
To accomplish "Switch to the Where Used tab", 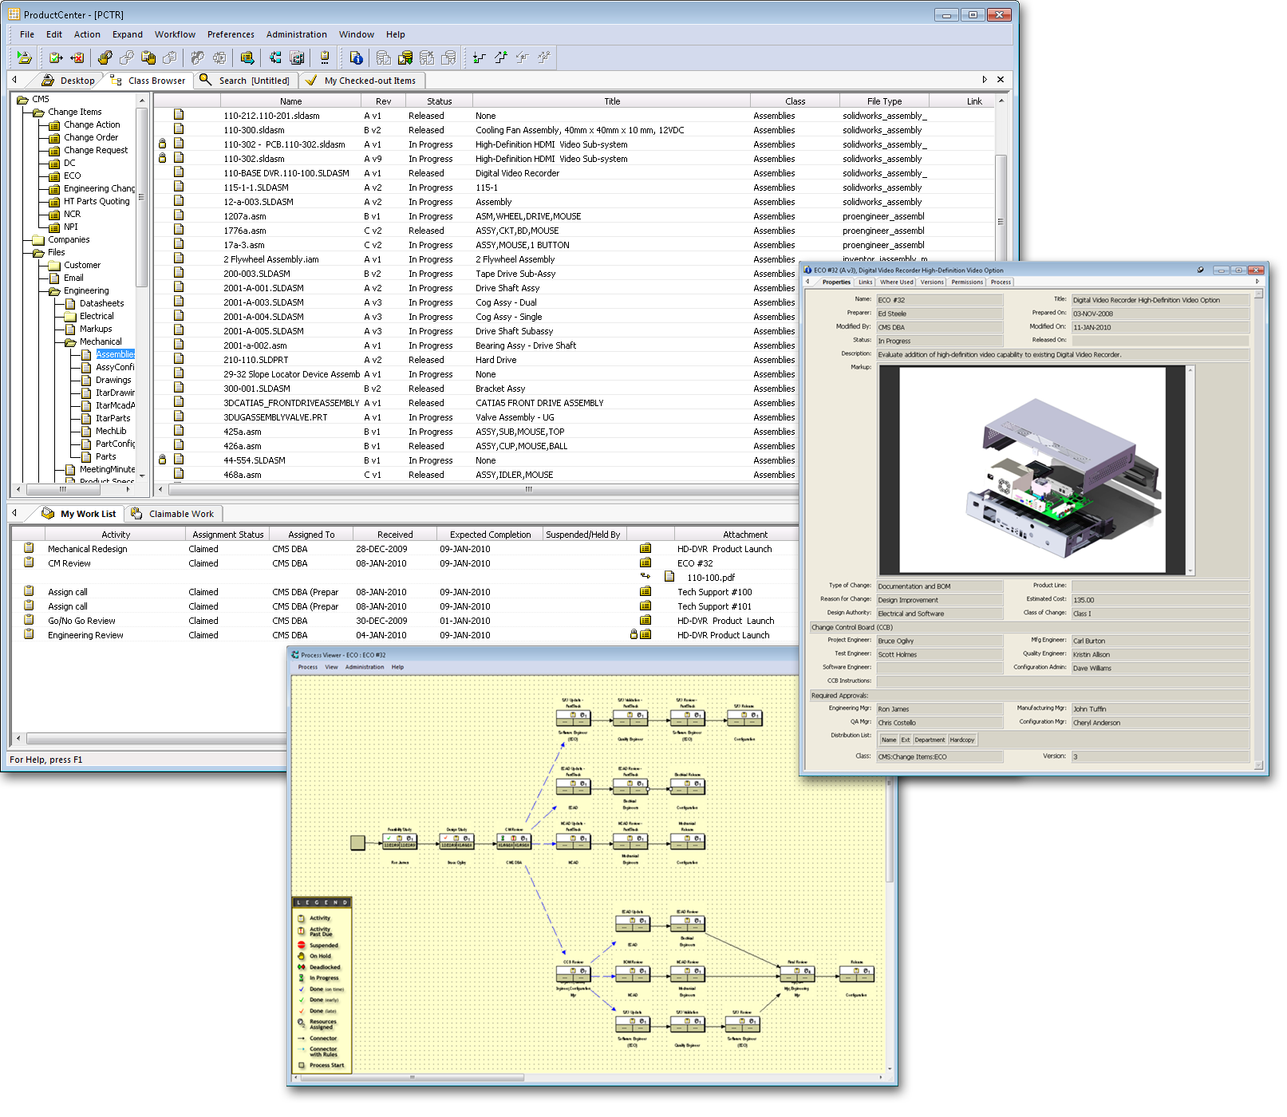I will coord(896,282).
